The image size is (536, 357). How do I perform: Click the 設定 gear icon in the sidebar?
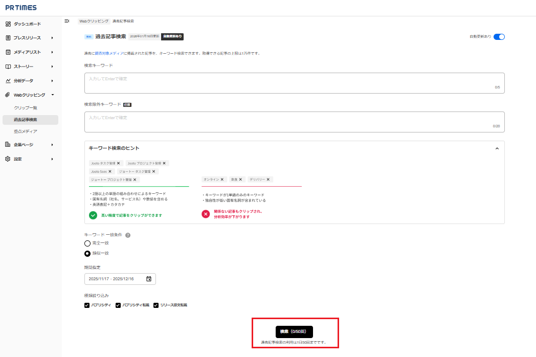pos(8,159)
